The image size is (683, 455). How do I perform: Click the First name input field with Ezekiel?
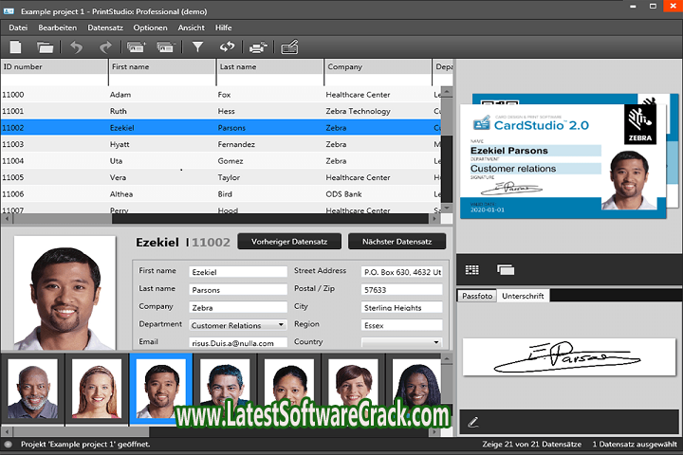[238, 272]
